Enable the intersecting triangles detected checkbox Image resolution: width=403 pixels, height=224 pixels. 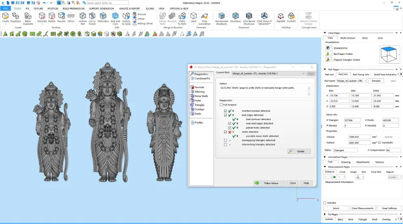pos(225,145)
